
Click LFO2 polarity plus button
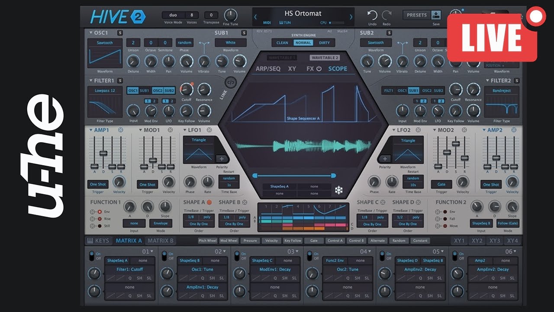[384, 159]
